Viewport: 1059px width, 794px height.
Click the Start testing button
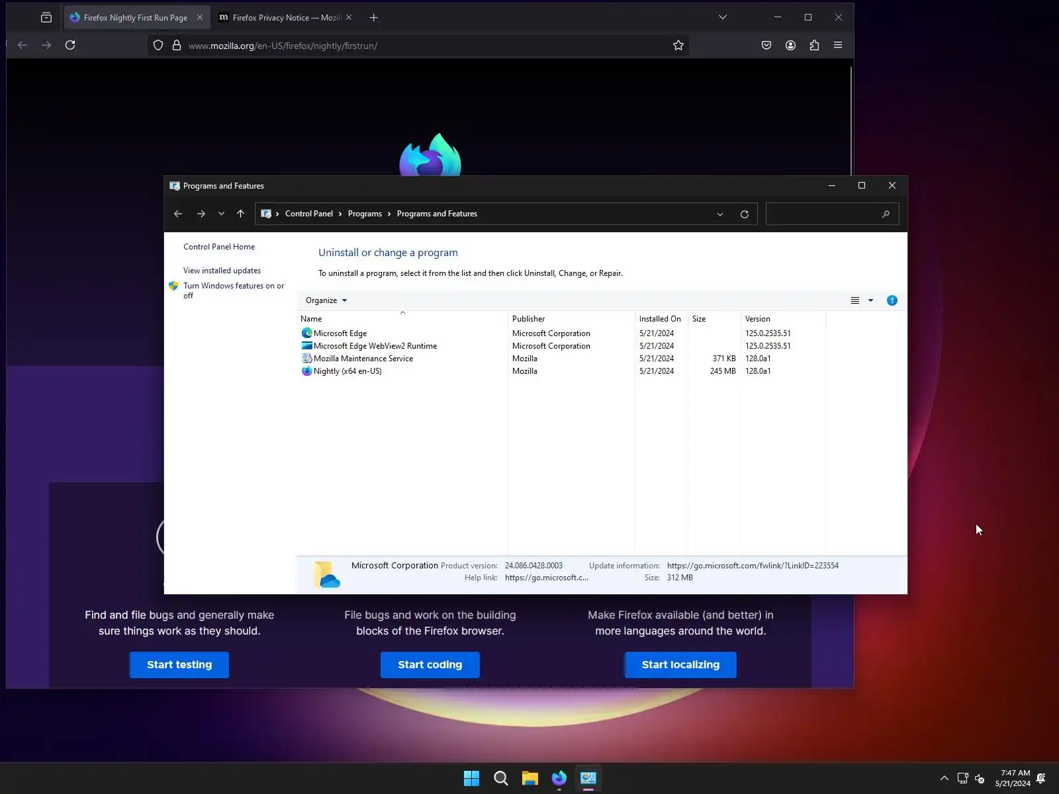tap(179, 665)
